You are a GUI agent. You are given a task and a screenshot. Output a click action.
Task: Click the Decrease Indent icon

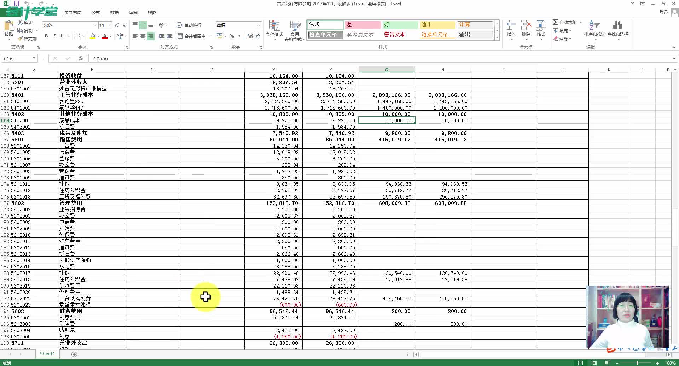[162, 36]
